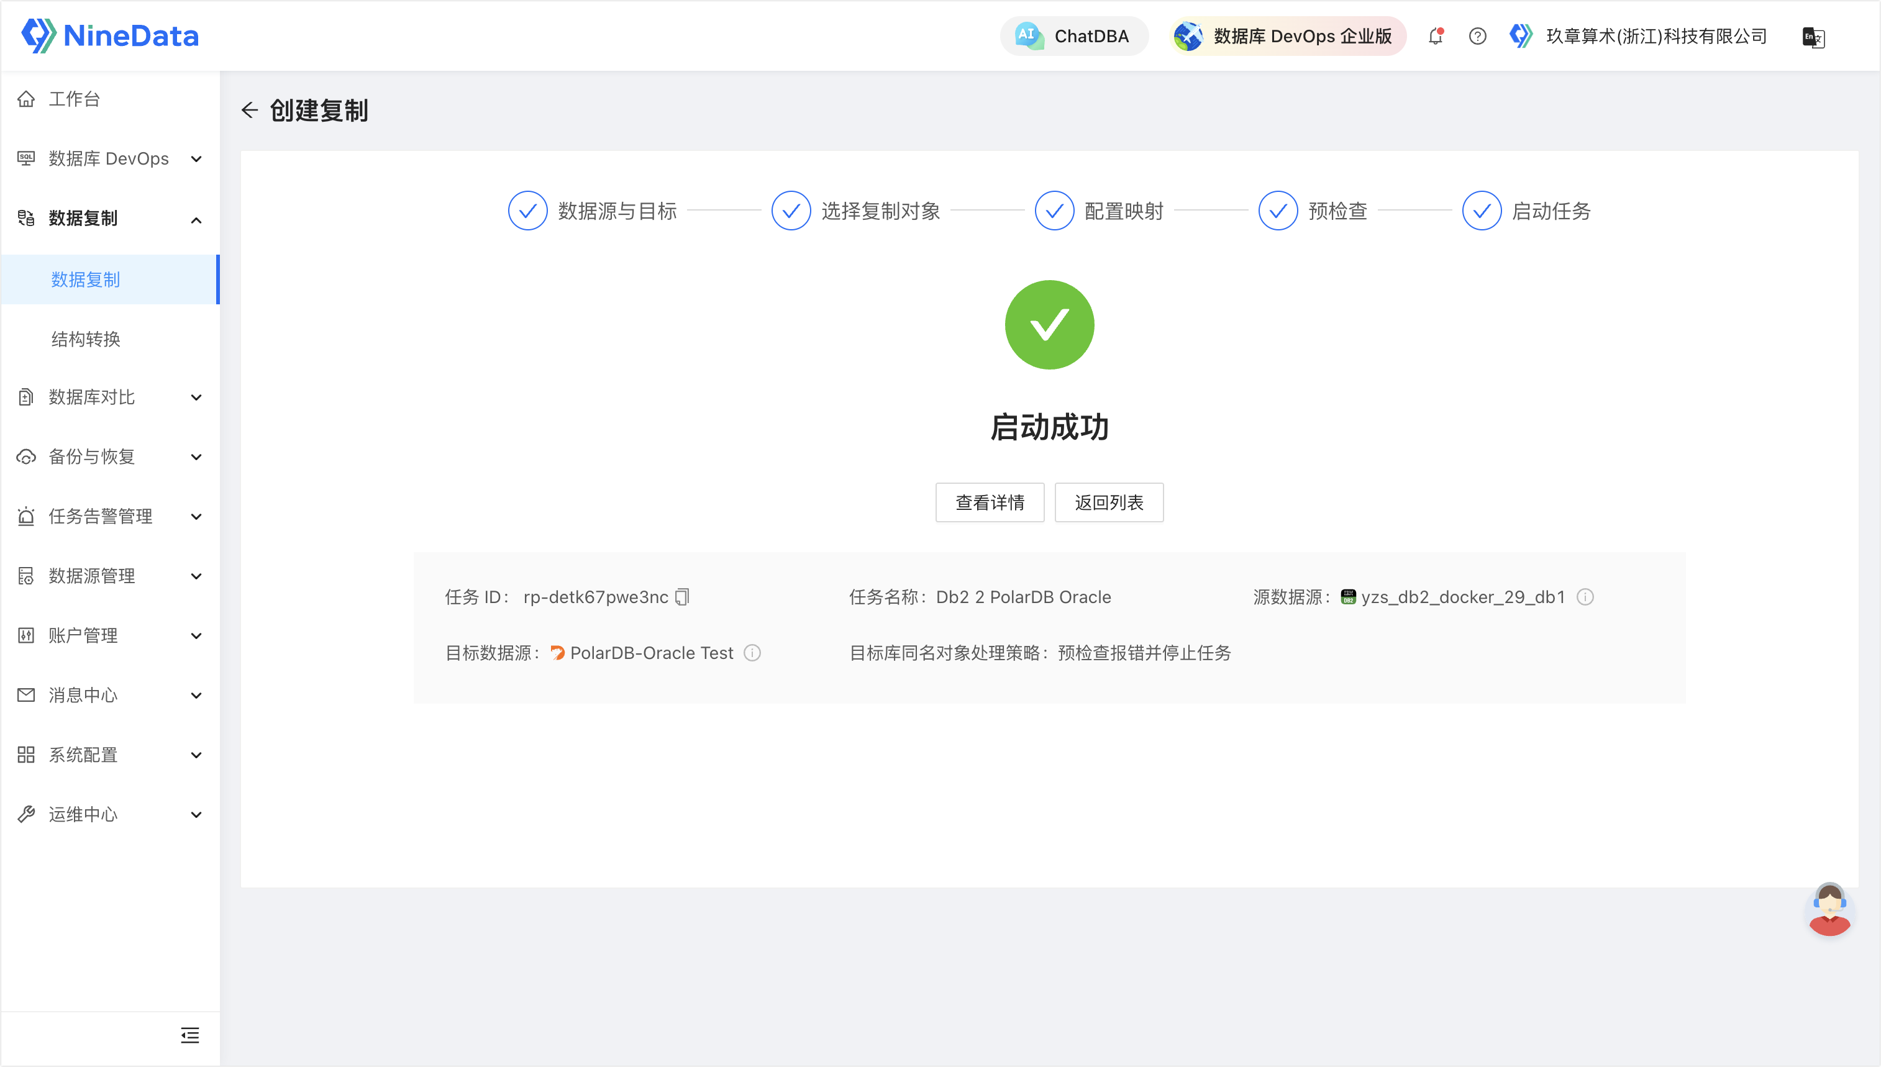Click info icon next to PolarDB-Oracle Test
Screen dimensions: 1881x1067
click(752, 653)
